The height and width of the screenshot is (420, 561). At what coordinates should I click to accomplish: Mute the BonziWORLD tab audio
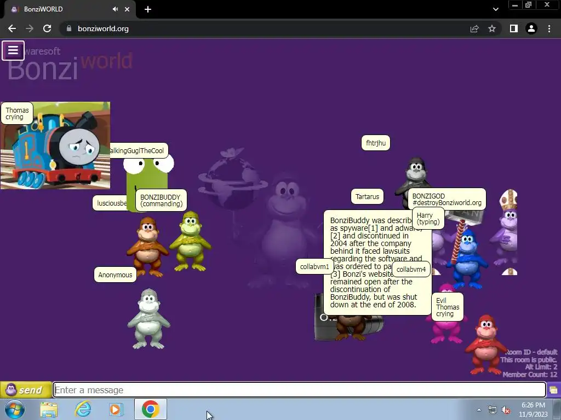click(x=115, y=9)
